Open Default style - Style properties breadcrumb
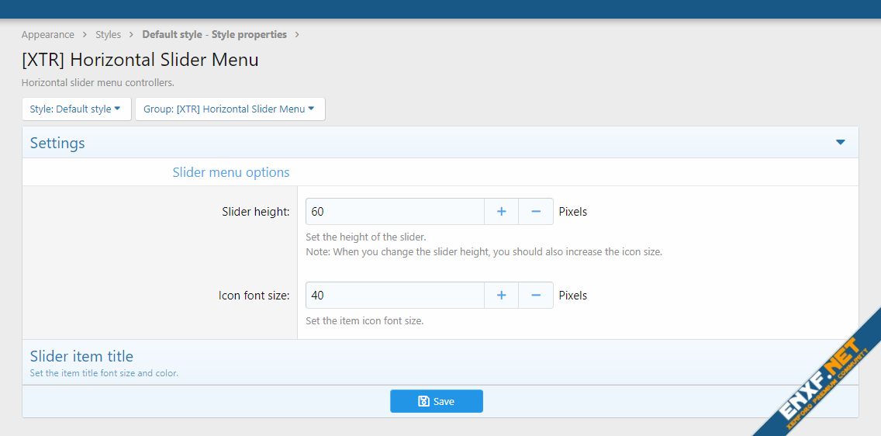Screen dimensions: 881x436 [214, 35]
